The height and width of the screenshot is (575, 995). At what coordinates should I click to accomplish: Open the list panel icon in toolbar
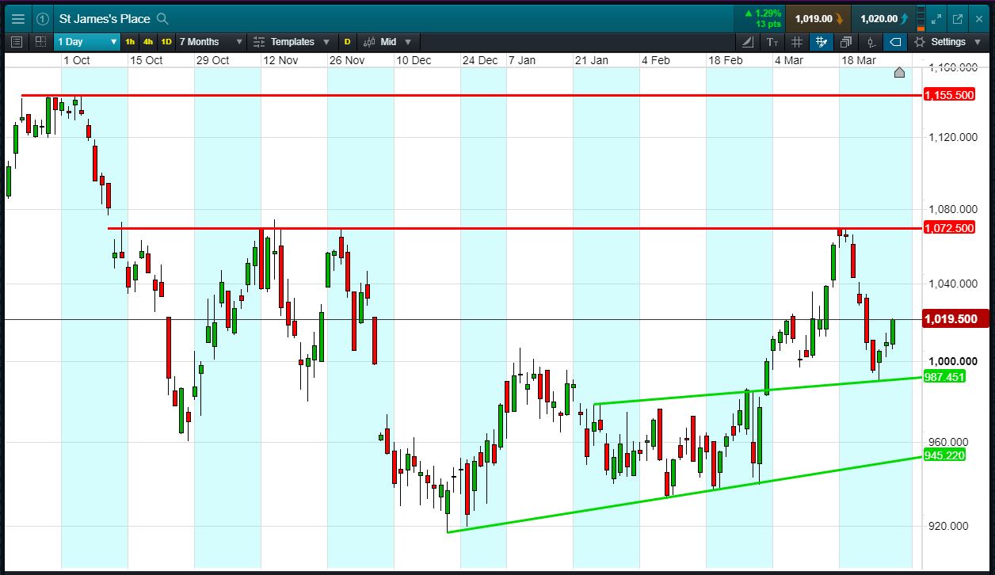tap(17, 42)
